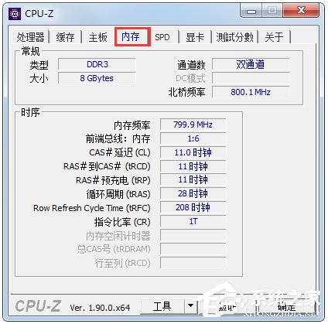Switch to the 关于 tab
328x324 pixels.
point(274,37)
